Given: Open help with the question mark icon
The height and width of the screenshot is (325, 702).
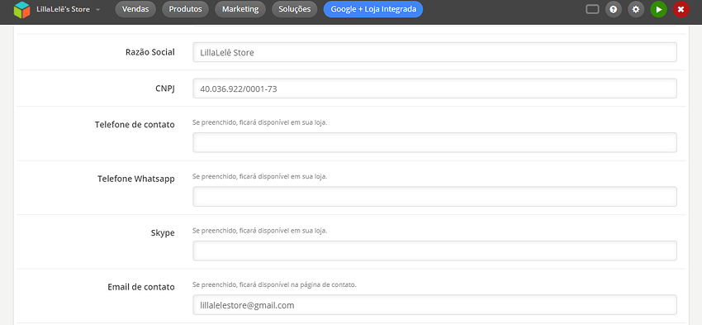Looking at the screenshot, I should pyautogui.click(x=614, y=9).
